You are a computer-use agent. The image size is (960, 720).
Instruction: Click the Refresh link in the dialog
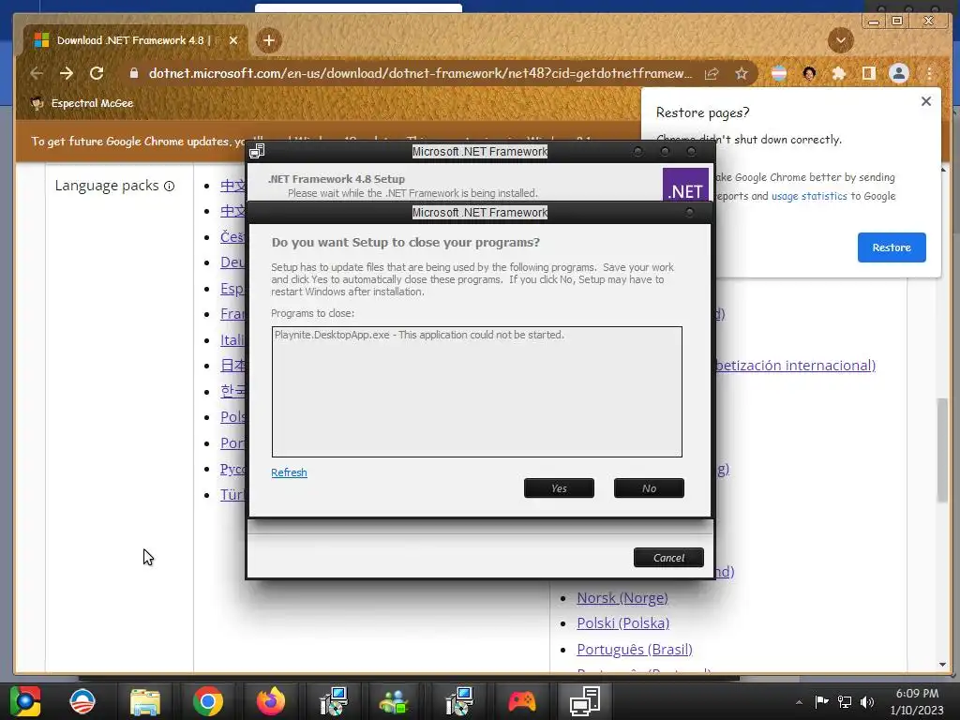pyautogui.click(x=289, y=472)
